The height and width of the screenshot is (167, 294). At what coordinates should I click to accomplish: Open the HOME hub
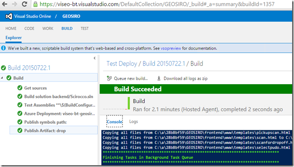(x=11, y=29)
